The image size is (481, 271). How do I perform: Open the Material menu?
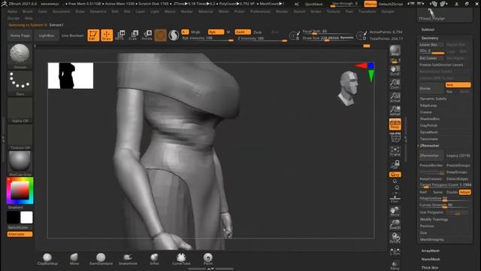coord(205,11)
